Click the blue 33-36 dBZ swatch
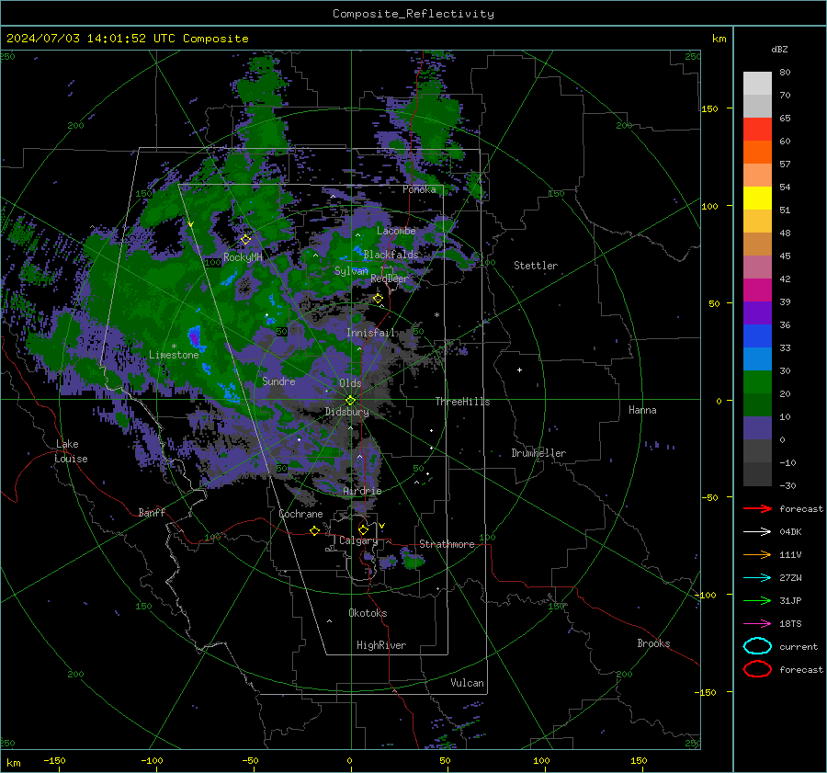 [757, 335]
